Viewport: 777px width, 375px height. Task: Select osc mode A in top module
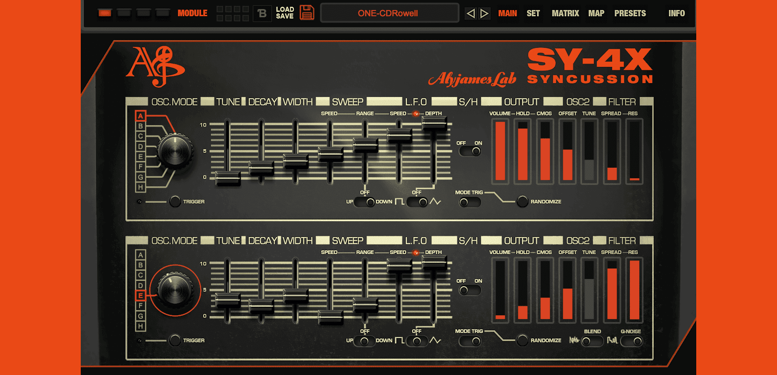[140, 116]
